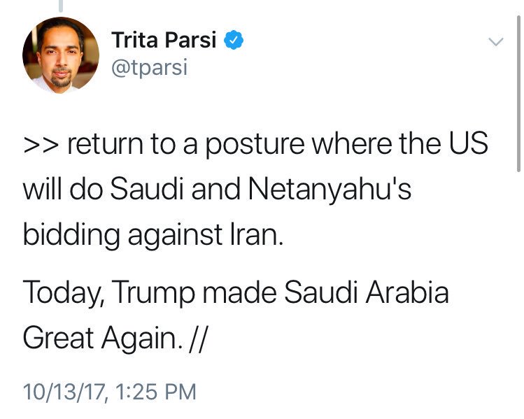524x419 pixels.
Task: Click "Saudi" in "will do Saudi and"
Action: [x=147, y=188]
